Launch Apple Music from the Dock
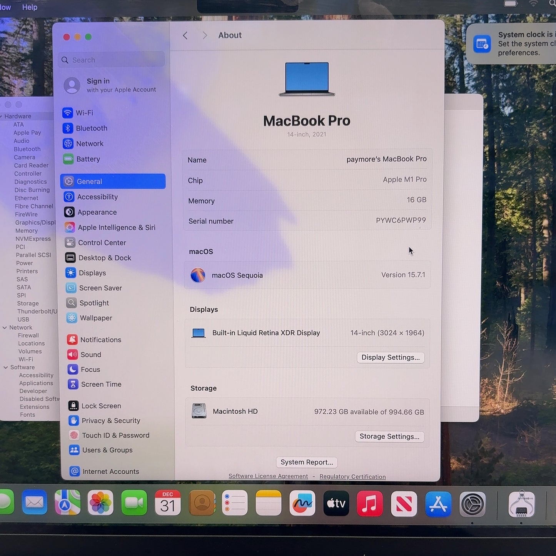 [x=369, y=503]
